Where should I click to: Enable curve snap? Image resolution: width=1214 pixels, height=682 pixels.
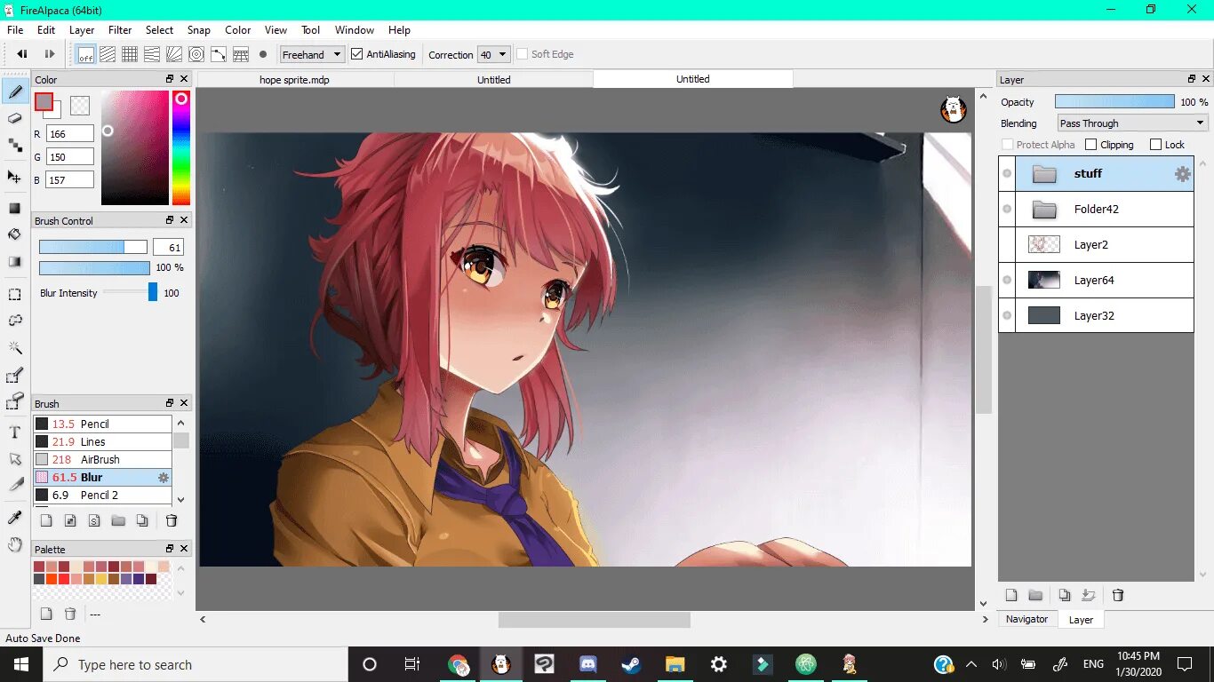coord(219,54)
